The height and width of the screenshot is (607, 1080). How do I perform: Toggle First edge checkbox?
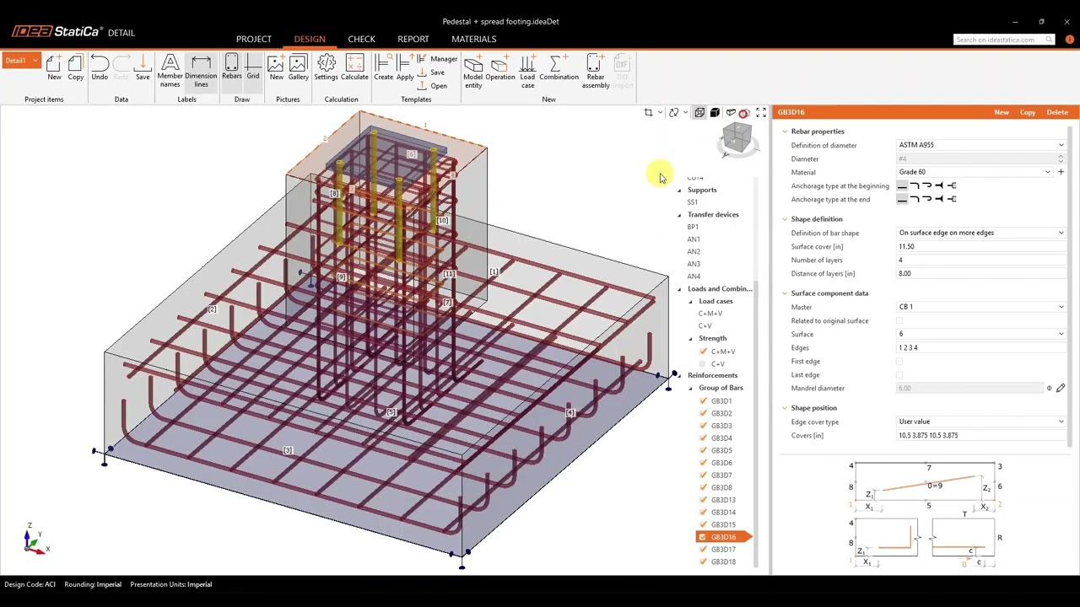pos(899,361)
